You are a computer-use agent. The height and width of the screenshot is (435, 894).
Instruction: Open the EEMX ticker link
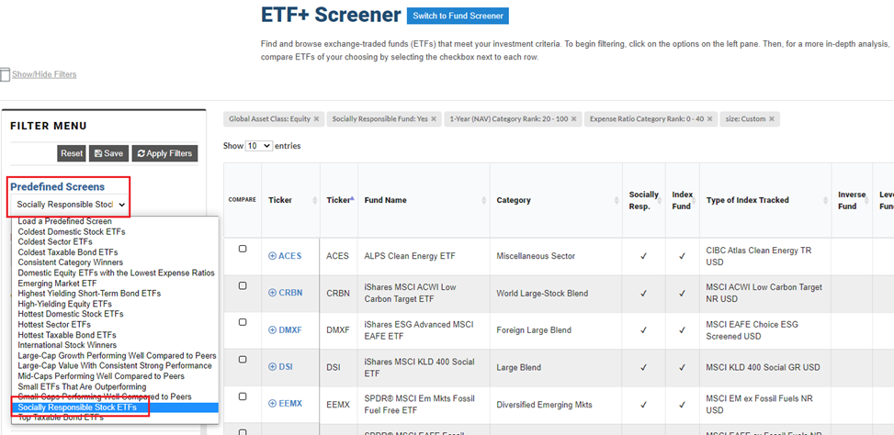tap(290, 404)
